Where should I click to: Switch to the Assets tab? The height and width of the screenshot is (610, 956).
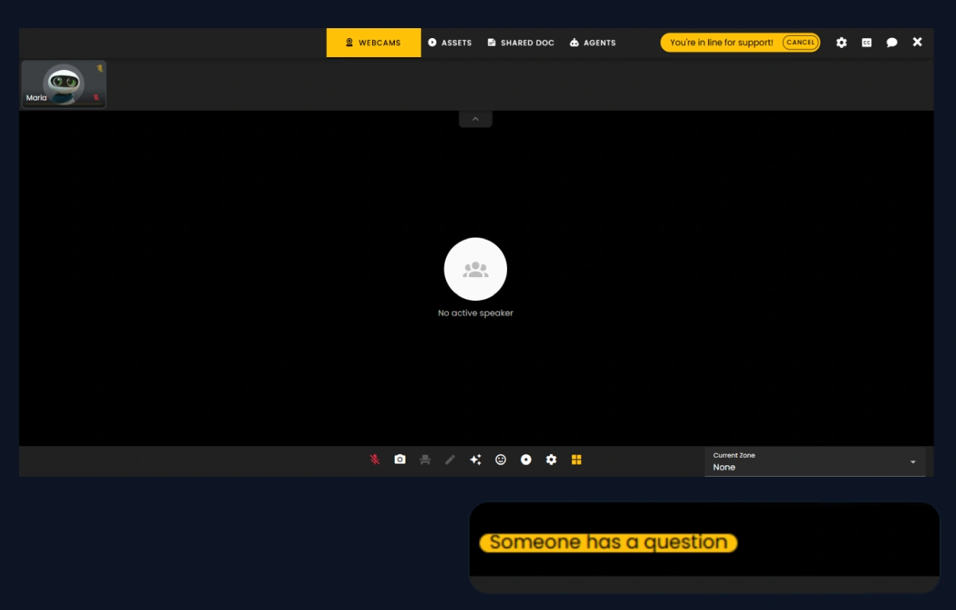pyautogui.click(x=450, y=43)
